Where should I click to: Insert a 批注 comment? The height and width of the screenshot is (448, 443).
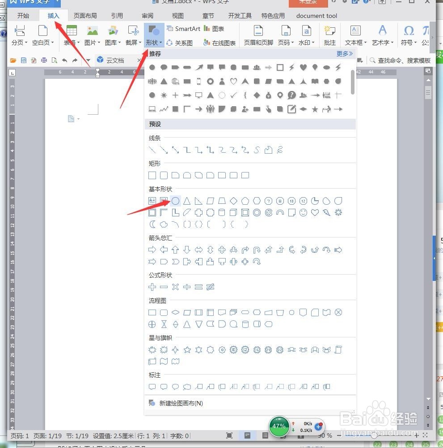(x=330, y=35)
